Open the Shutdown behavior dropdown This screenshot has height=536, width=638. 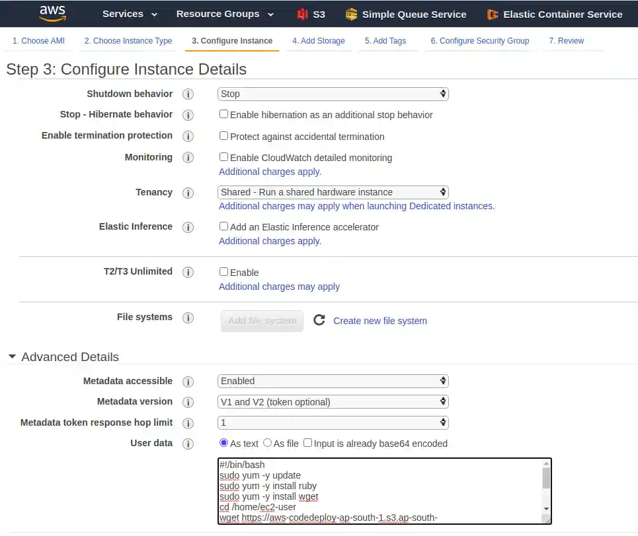[333, 94]
